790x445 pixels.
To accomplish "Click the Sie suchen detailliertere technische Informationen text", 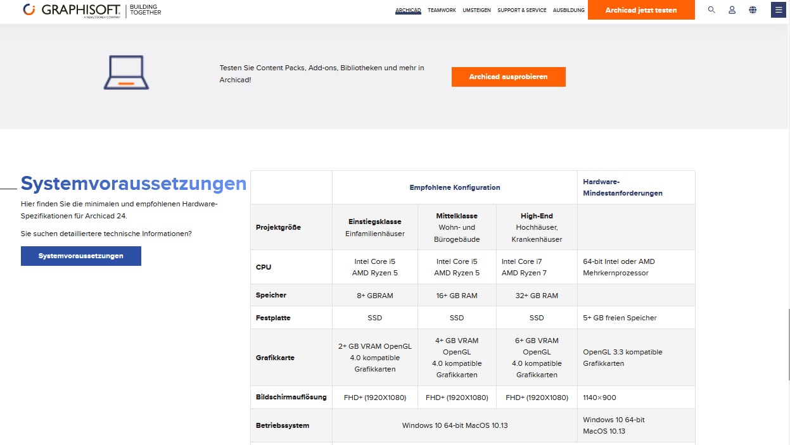I will 106,234.
